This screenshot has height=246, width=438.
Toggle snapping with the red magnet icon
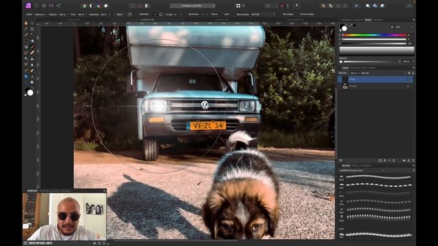(283, 5)
